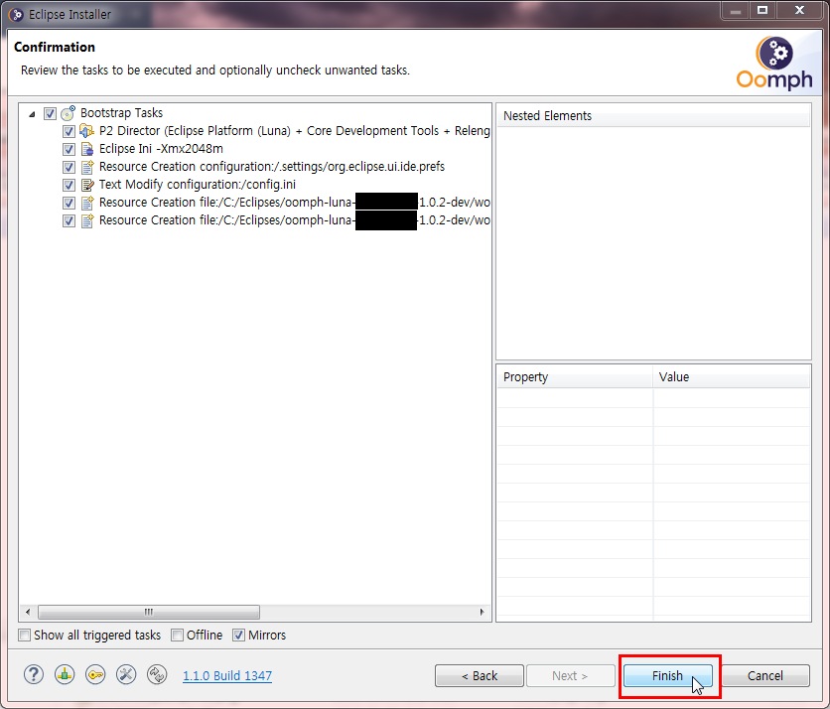Enable the Offline checkbox
The height and width of the screenshot is (709, 830).
(x=177, y=635)
